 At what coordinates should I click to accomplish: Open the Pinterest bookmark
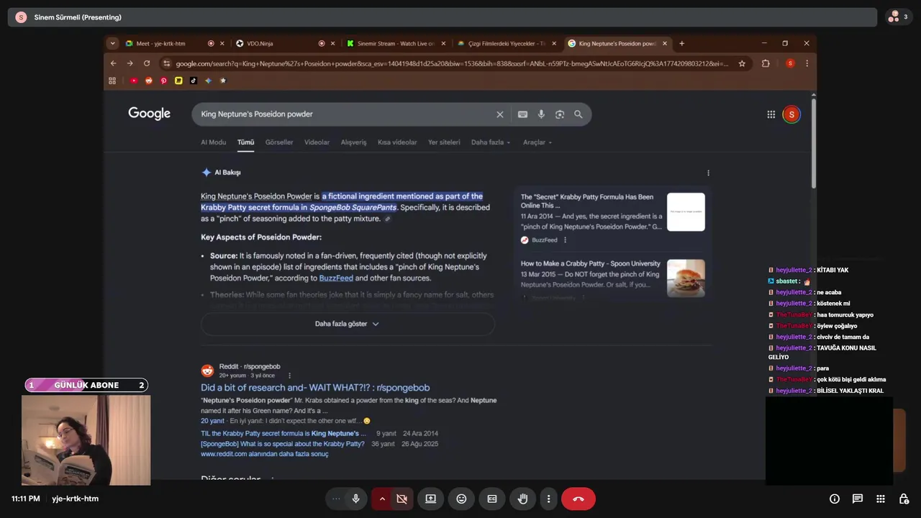[x=163, y=81]
